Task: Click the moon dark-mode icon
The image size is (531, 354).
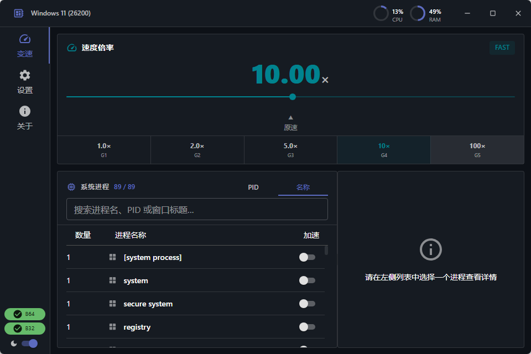Action: click(x=14, y=343)
